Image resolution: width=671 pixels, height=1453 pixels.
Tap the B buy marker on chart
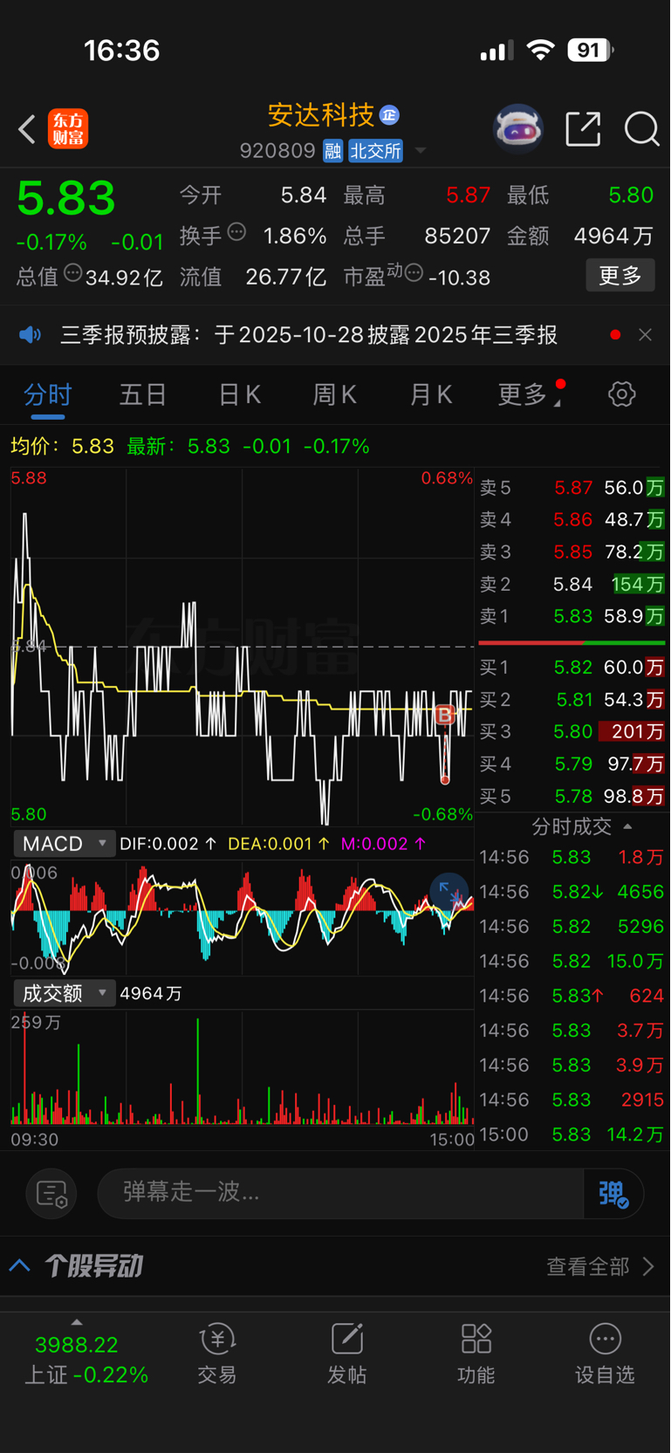coord(445,716)
